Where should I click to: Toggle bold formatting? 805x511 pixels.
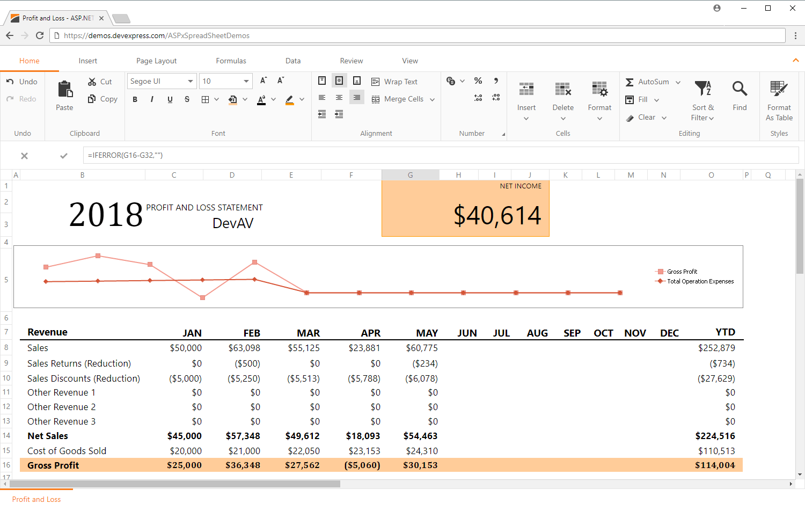tap(135, 99)
